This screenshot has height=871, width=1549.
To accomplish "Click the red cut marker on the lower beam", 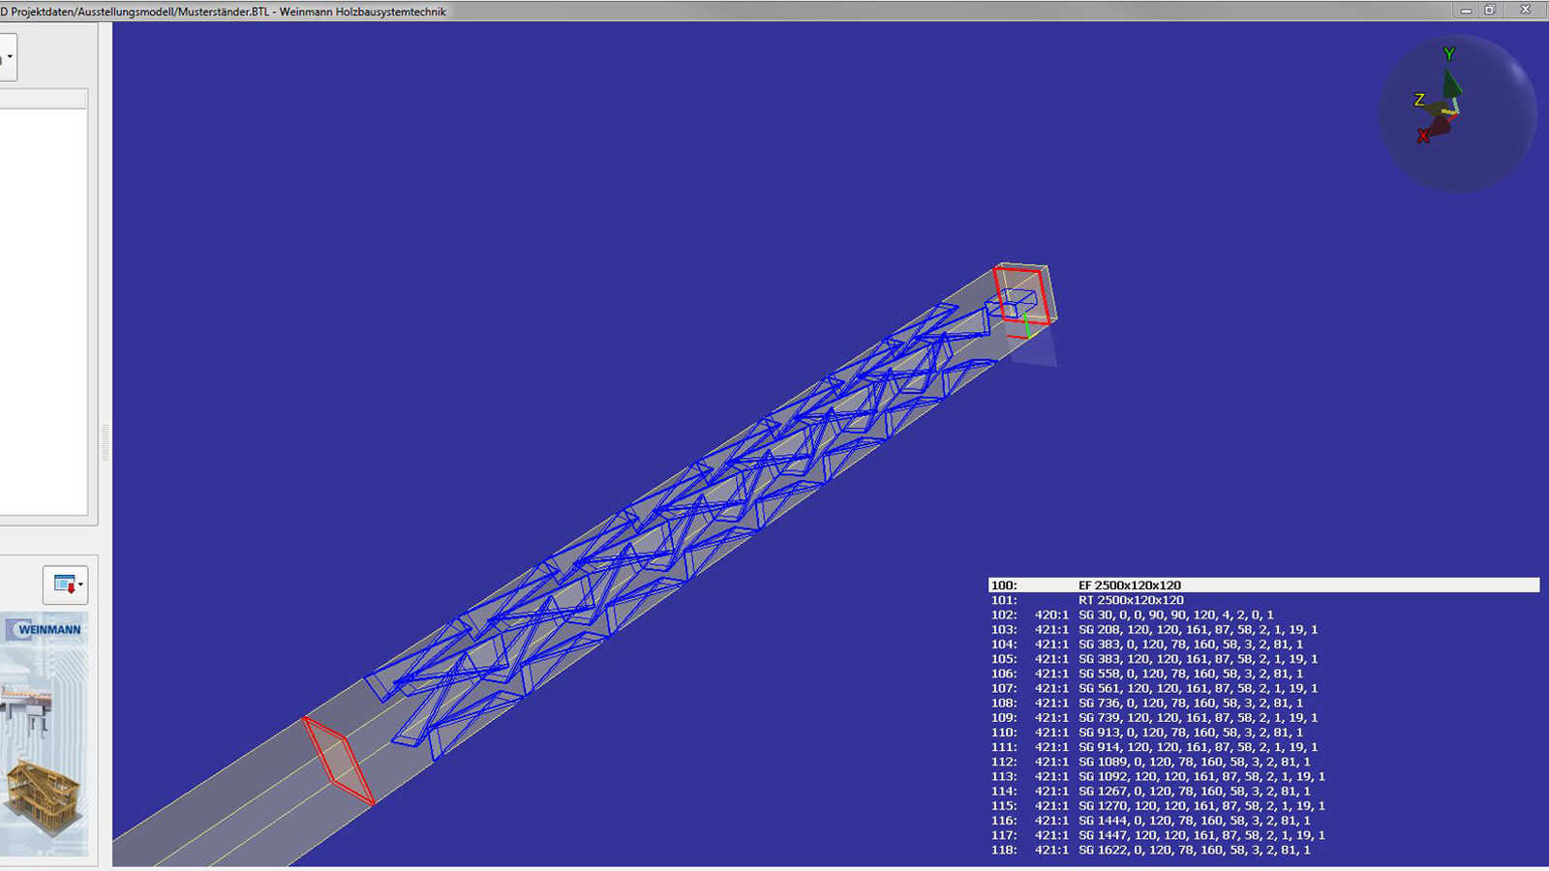I will (338, 761).
